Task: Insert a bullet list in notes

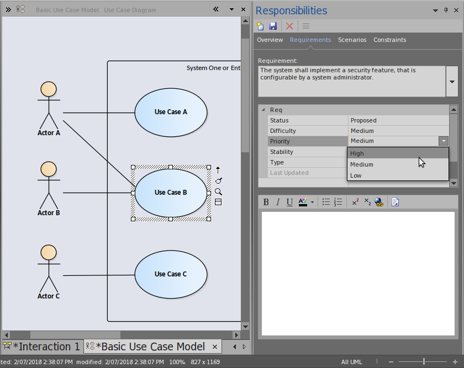Action: (326, 202)
